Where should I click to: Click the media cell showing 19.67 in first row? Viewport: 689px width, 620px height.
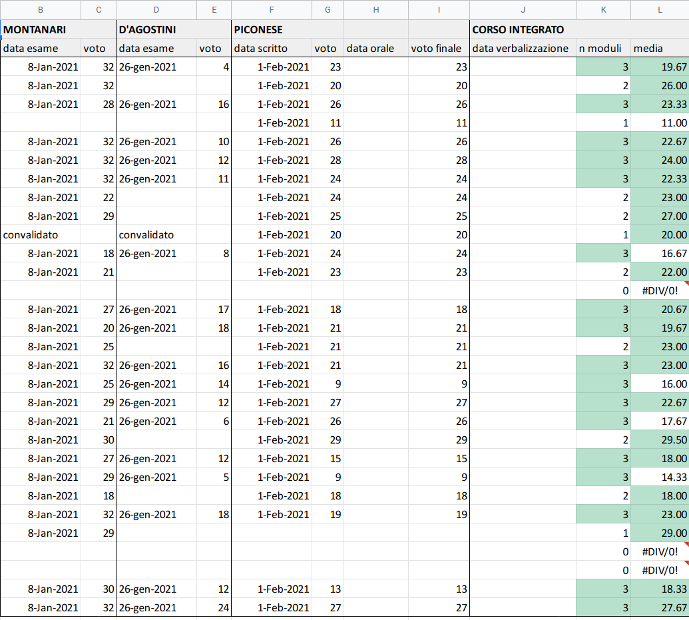[x=660, y=67]
